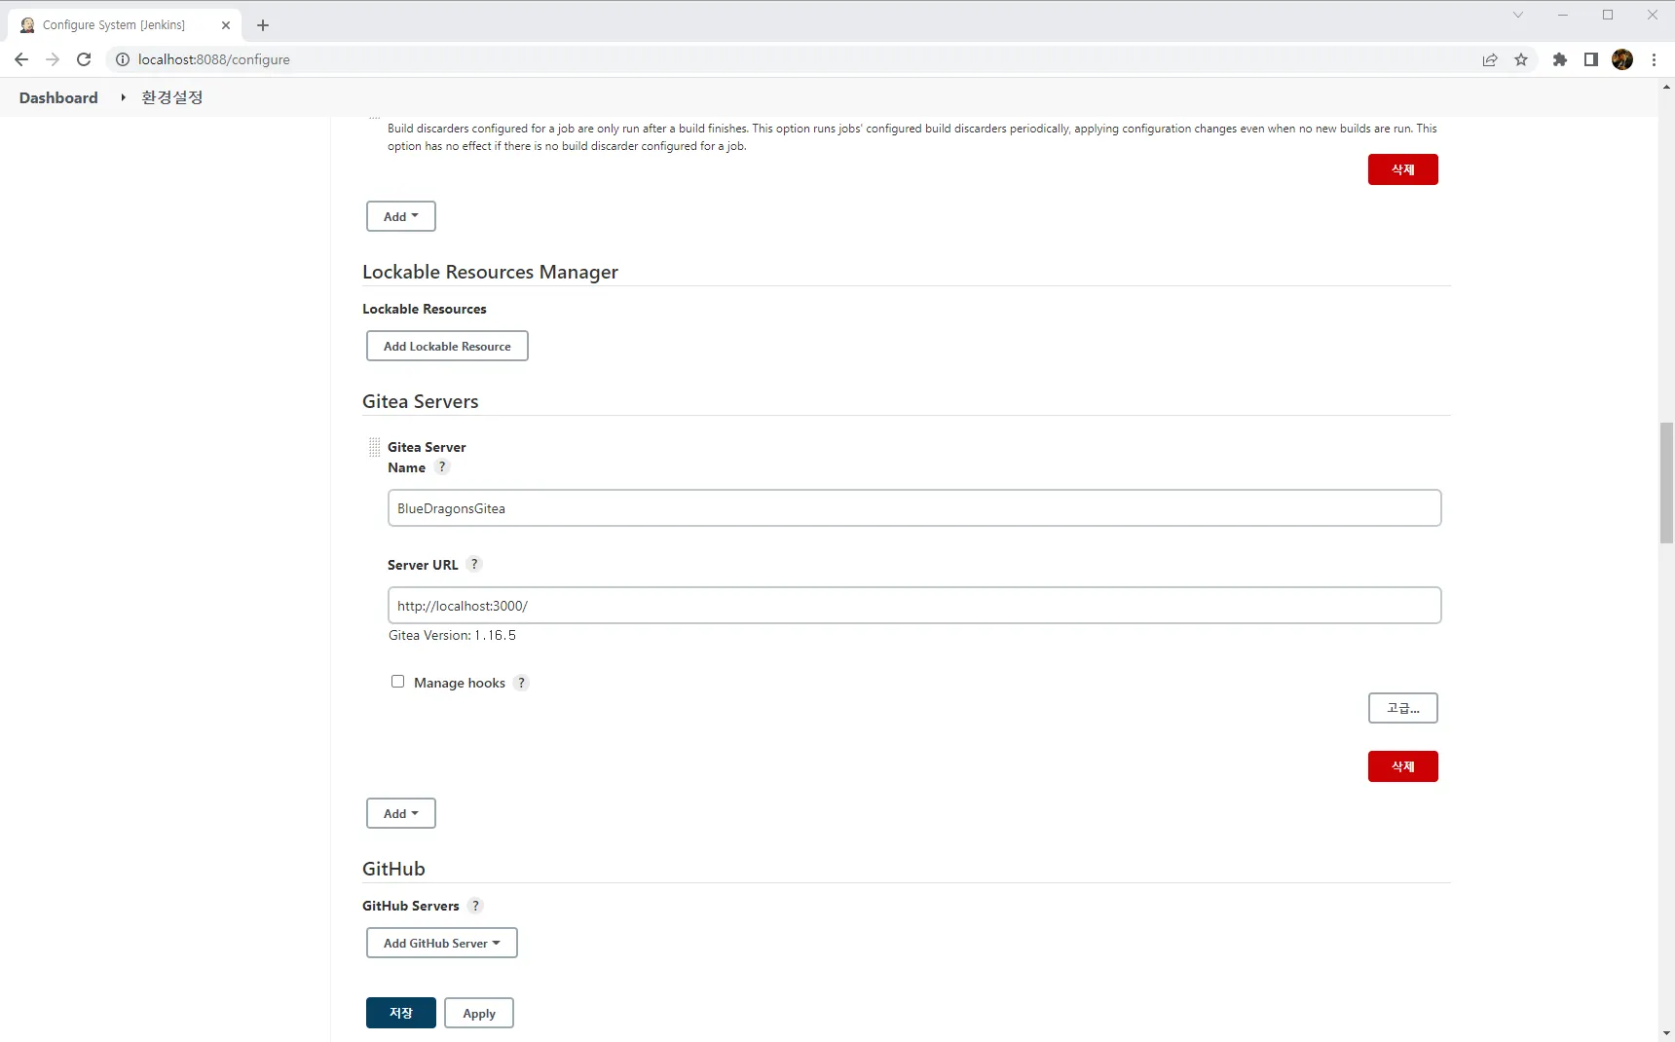Viewport: 1675px width, 1042px height.
Task: Open the Add dropdown above Lockable Resources Manager
Action: 401,216
